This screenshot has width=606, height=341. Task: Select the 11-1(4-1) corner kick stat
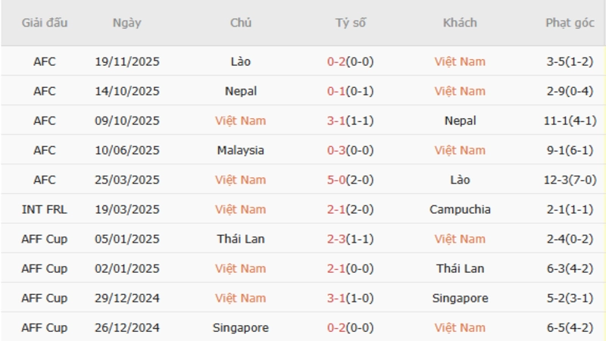570,120
